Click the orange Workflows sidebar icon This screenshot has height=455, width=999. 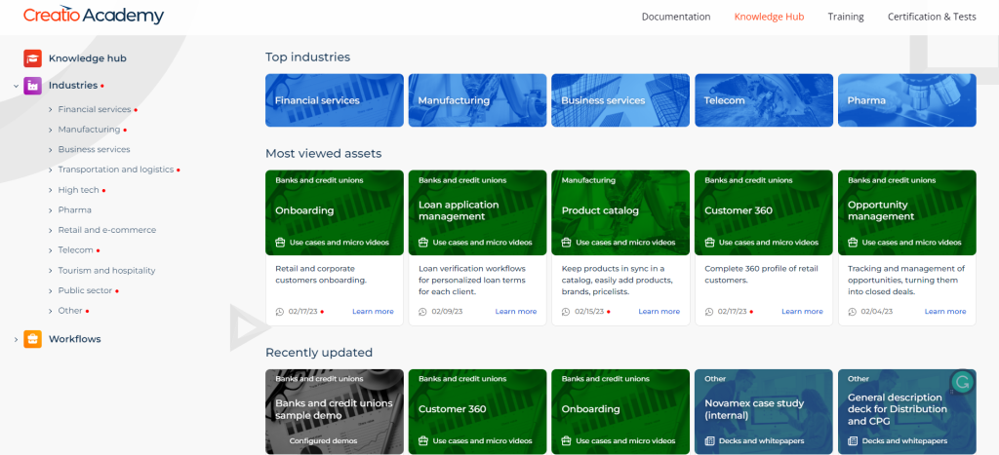[32, 339]
